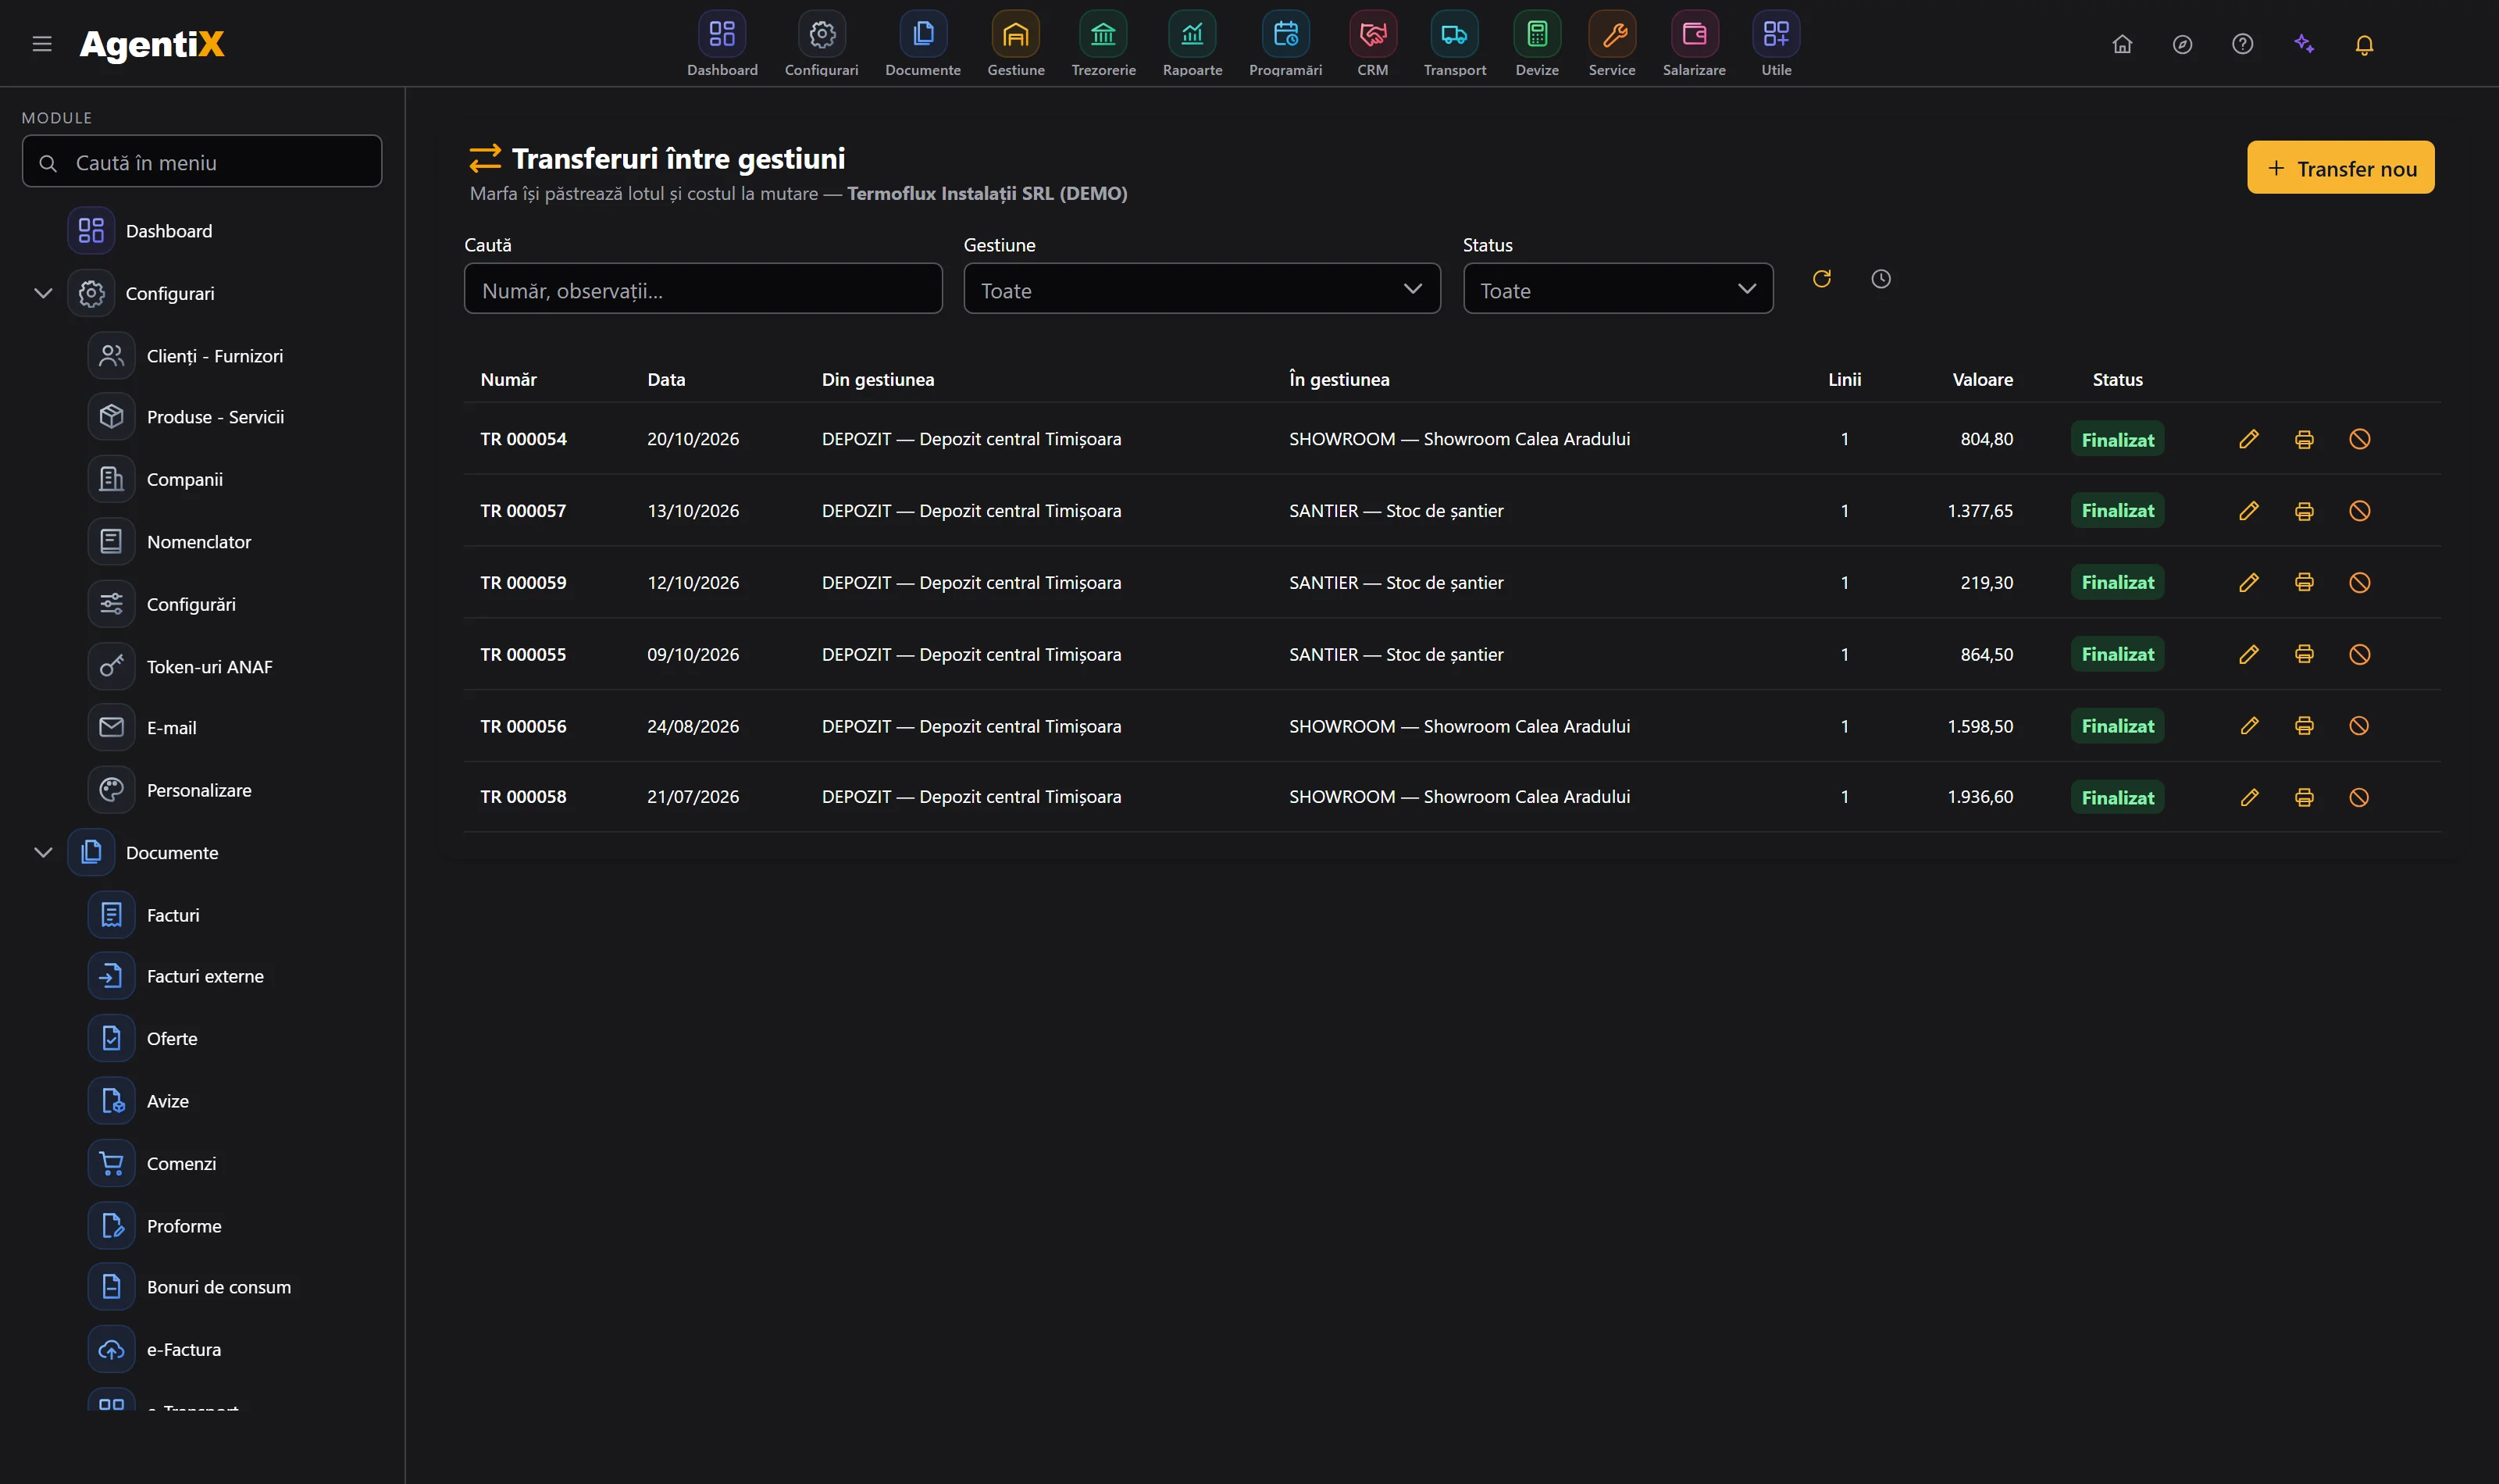This screenshot has width=2499, height=1484.
Task: Click the AI sparkle icon in header
Action: coord(2304,44)
